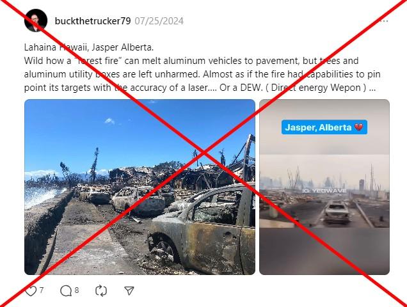This screenshot has height=307, width=407.
Task: Click the 'Lahaina Hawaii, Jasper Alberta' line
Action: coord(89,47)
